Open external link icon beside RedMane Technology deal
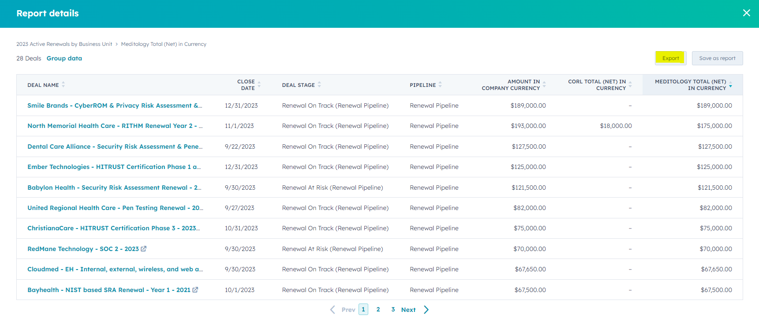This screenshot has width=759, height=330. click(x=143, y=249)
